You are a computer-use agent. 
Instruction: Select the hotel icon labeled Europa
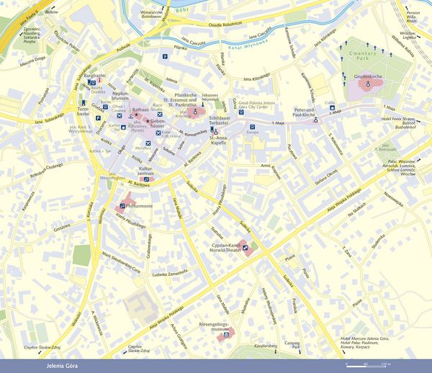click(x=253, y=127)
